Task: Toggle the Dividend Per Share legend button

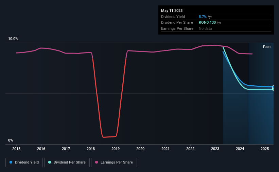Action: 67,163
